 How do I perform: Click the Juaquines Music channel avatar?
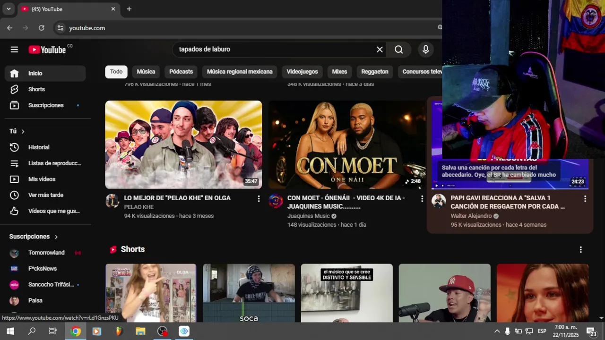coord(276,201)
